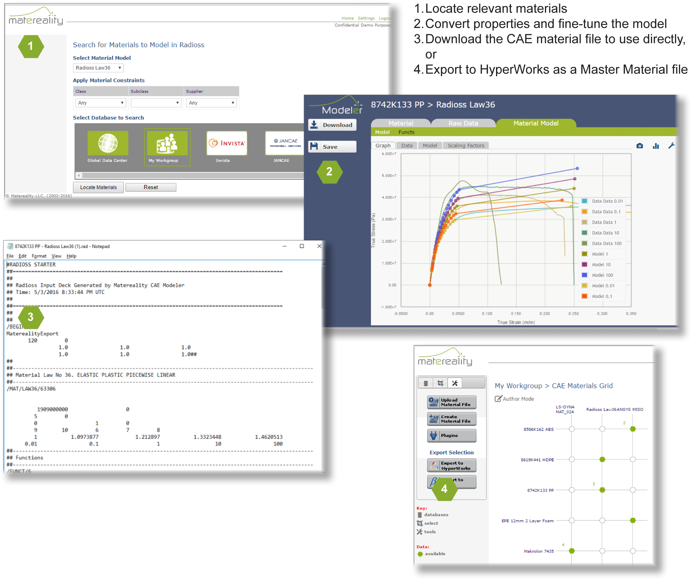Open the Raw Data tab in Modeler
Viewport: 692px width, 580px height.
point(463,123)
